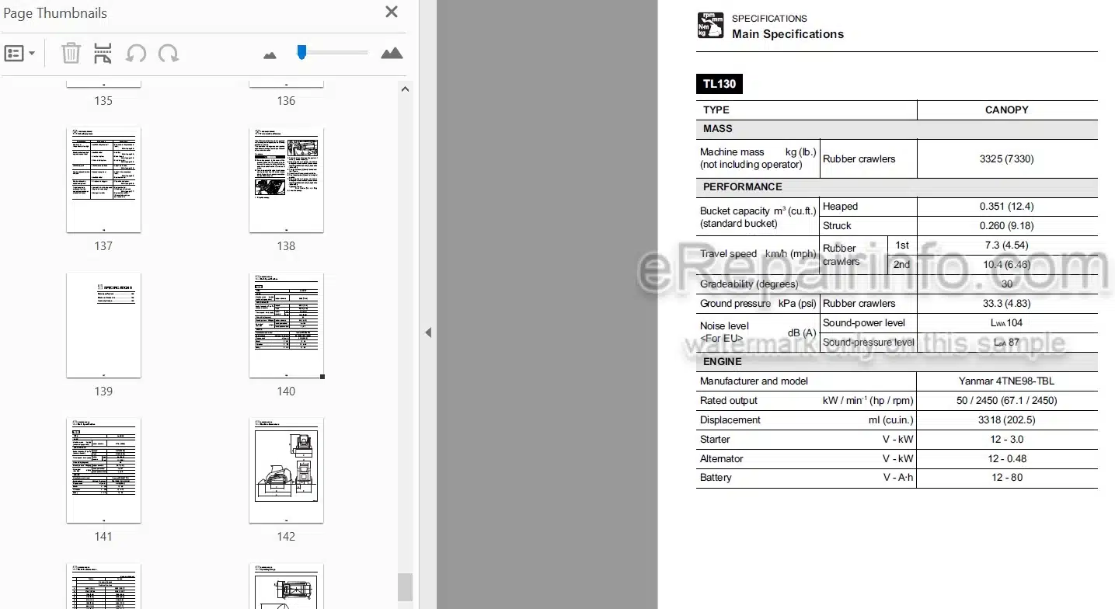Select 1st travel speed 7.3 (4.54)
1115x609 pixels.
[x=1006, y=245]
